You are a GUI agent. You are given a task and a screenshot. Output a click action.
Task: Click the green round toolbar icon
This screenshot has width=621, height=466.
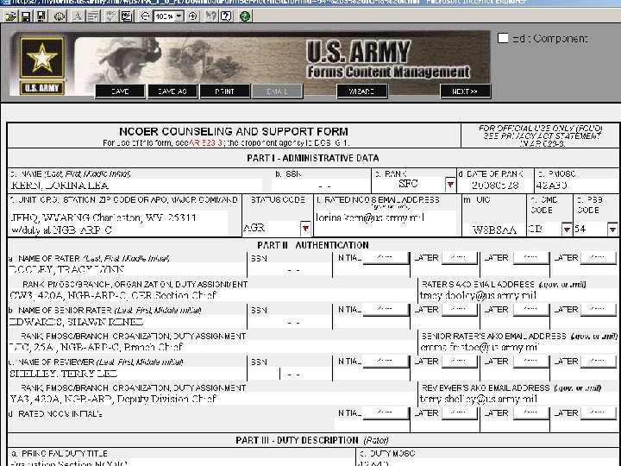coord(245,16)
